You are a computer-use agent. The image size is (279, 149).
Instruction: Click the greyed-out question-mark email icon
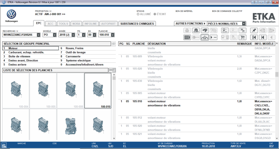click(x=213, y=30)
